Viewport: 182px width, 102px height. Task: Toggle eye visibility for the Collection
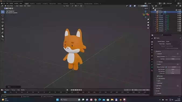coord(178,10)
